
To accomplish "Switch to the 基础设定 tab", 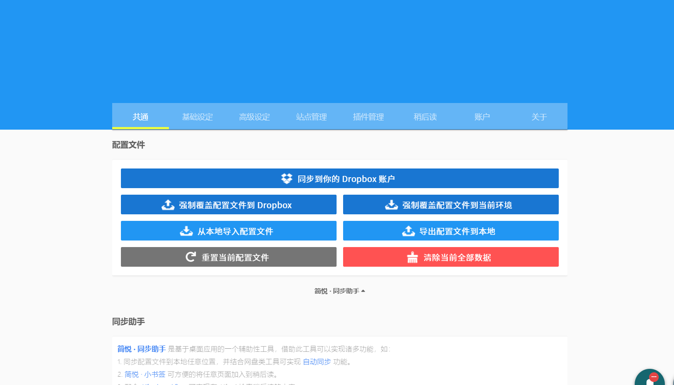I will (x=197, y=117).
